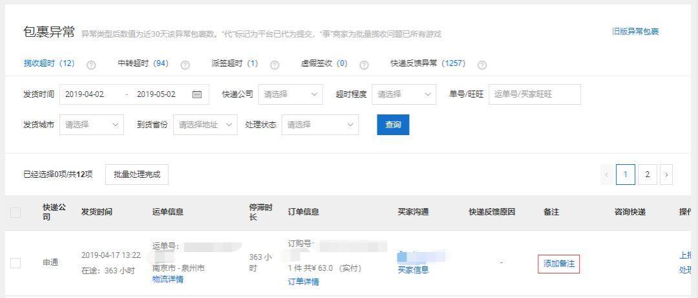Viewport: 698px width, 298px height.
Task: Open the 超时程度 dropdown
Action: coord(404,94)
